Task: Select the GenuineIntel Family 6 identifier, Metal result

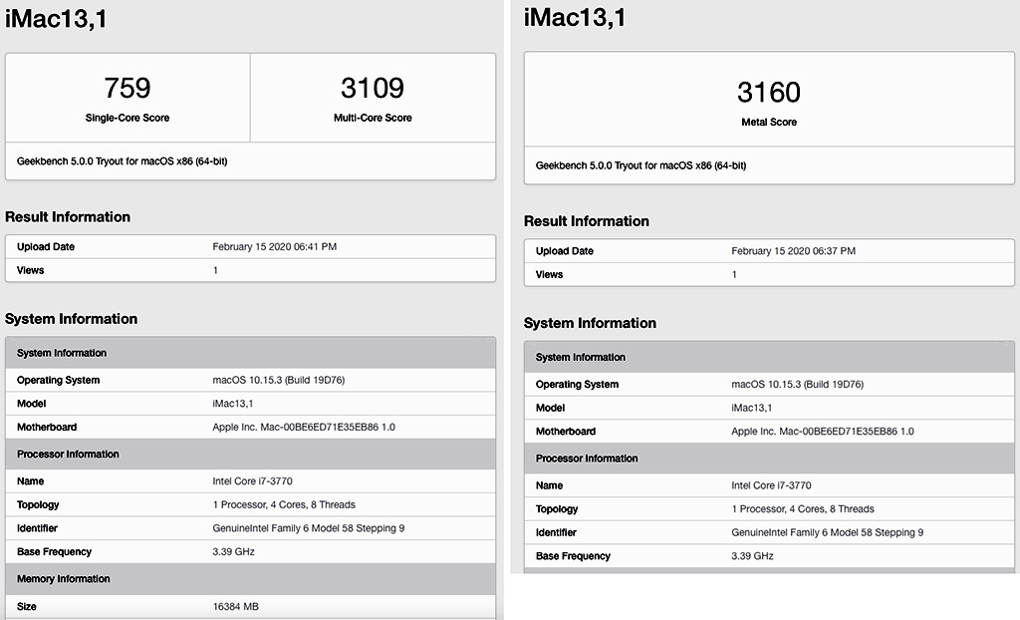Action: (828, 532)
